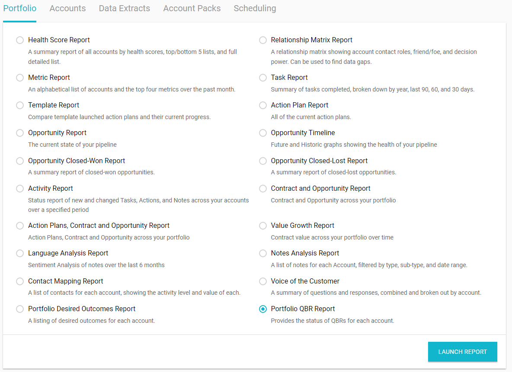This screenshot has height=372, width=512.
Task: Choose the Activity Report radio button
Action: pyautogui.click(x=20, y=189)
